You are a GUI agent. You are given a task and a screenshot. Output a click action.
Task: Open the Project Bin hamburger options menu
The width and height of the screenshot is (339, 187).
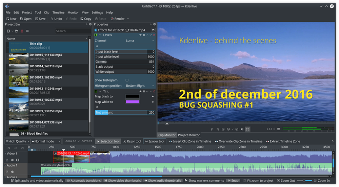click(x=27, y=31)
